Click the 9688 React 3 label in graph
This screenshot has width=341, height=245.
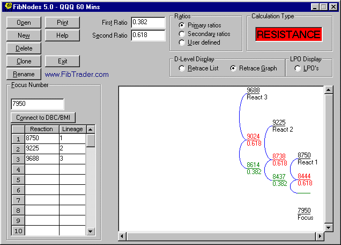point(257,93)
